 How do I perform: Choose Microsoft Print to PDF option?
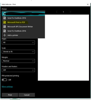pos(23,22)
